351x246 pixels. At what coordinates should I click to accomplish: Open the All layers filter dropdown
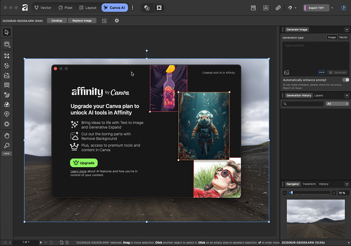[337, 104]
